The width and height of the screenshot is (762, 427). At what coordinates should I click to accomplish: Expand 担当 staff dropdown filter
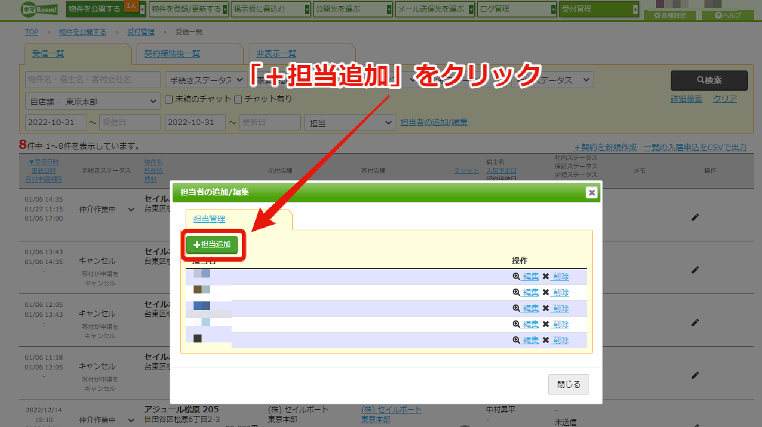pos(350,123)
